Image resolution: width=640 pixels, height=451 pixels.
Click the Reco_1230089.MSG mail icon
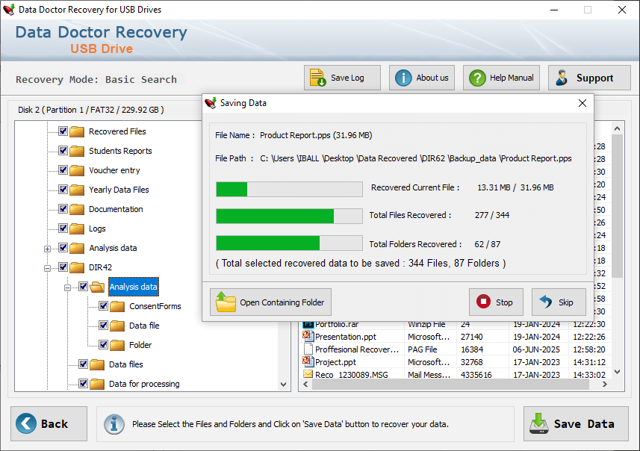point(308,374)
